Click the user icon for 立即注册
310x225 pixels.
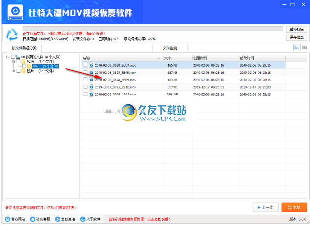click(58, 219)
